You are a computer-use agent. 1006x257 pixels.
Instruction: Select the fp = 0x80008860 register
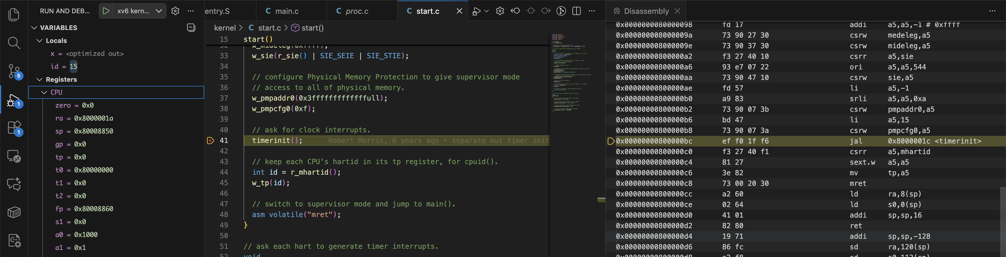(116, 209)
